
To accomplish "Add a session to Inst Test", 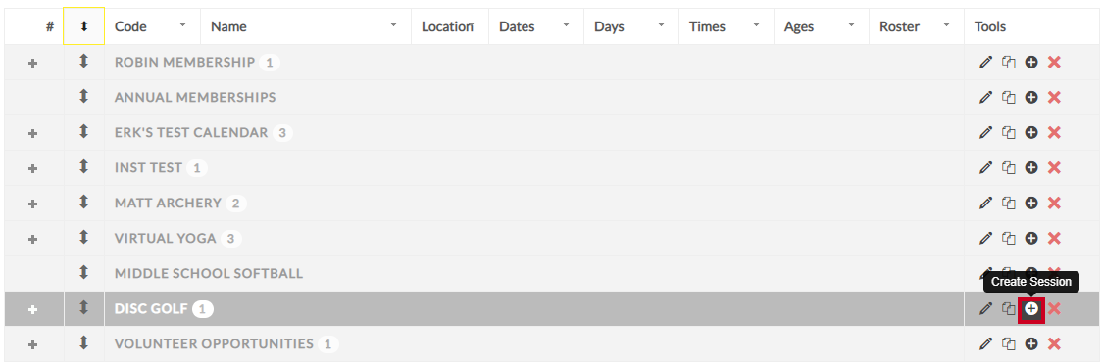I will 1031,167.
